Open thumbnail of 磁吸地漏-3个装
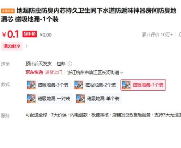This screenshot has width=181, height=148. pyautogui.click(x=31, y=85)
